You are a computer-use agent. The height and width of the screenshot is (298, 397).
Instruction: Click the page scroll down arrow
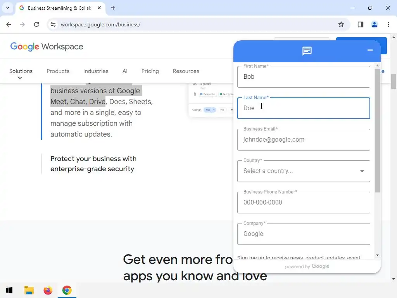(x=394, y=279)
